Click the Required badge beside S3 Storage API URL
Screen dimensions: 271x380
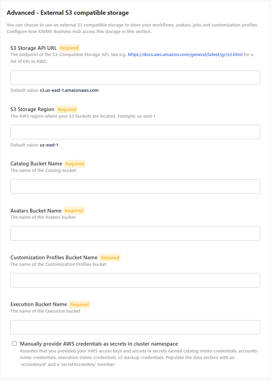coord(69,48)
